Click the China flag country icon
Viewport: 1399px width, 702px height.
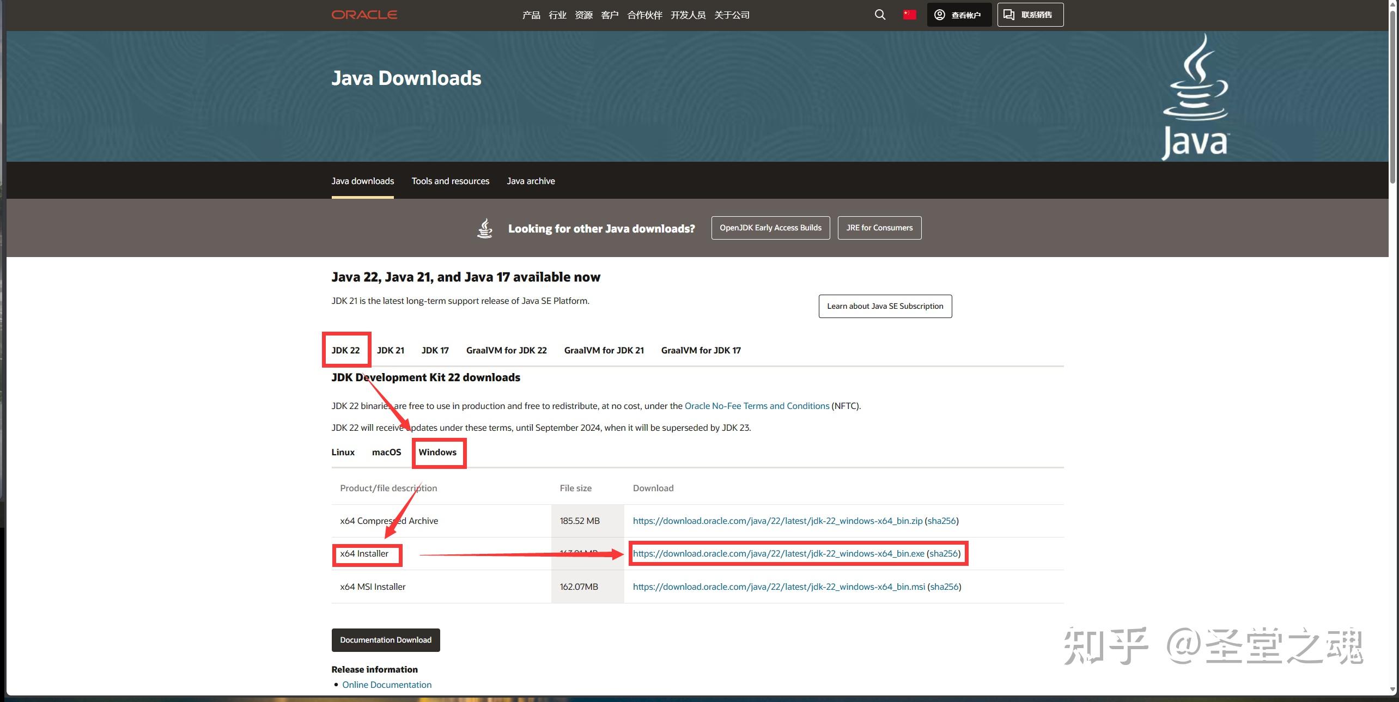(909, 15)
